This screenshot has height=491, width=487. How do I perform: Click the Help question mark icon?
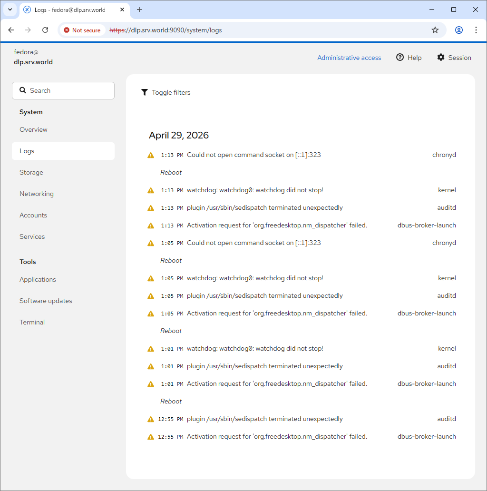point(399,57)
